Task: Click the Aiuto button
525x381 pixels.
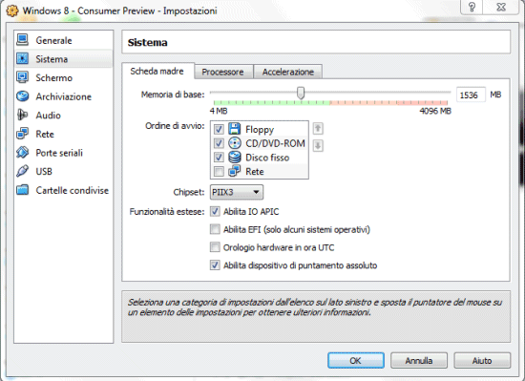Action: pos(482,360)
